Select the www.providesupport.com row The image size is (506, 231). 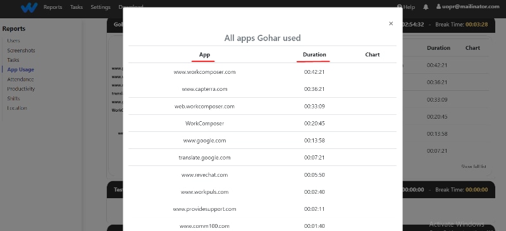click(x=262, y=209)
